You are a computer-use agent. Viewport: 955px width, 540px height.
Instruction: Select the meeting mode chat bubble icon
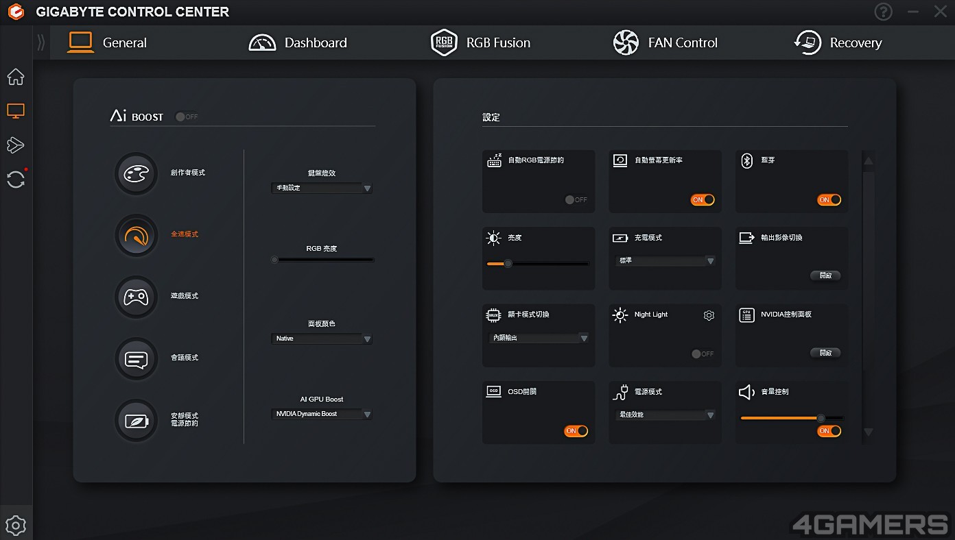136,358
